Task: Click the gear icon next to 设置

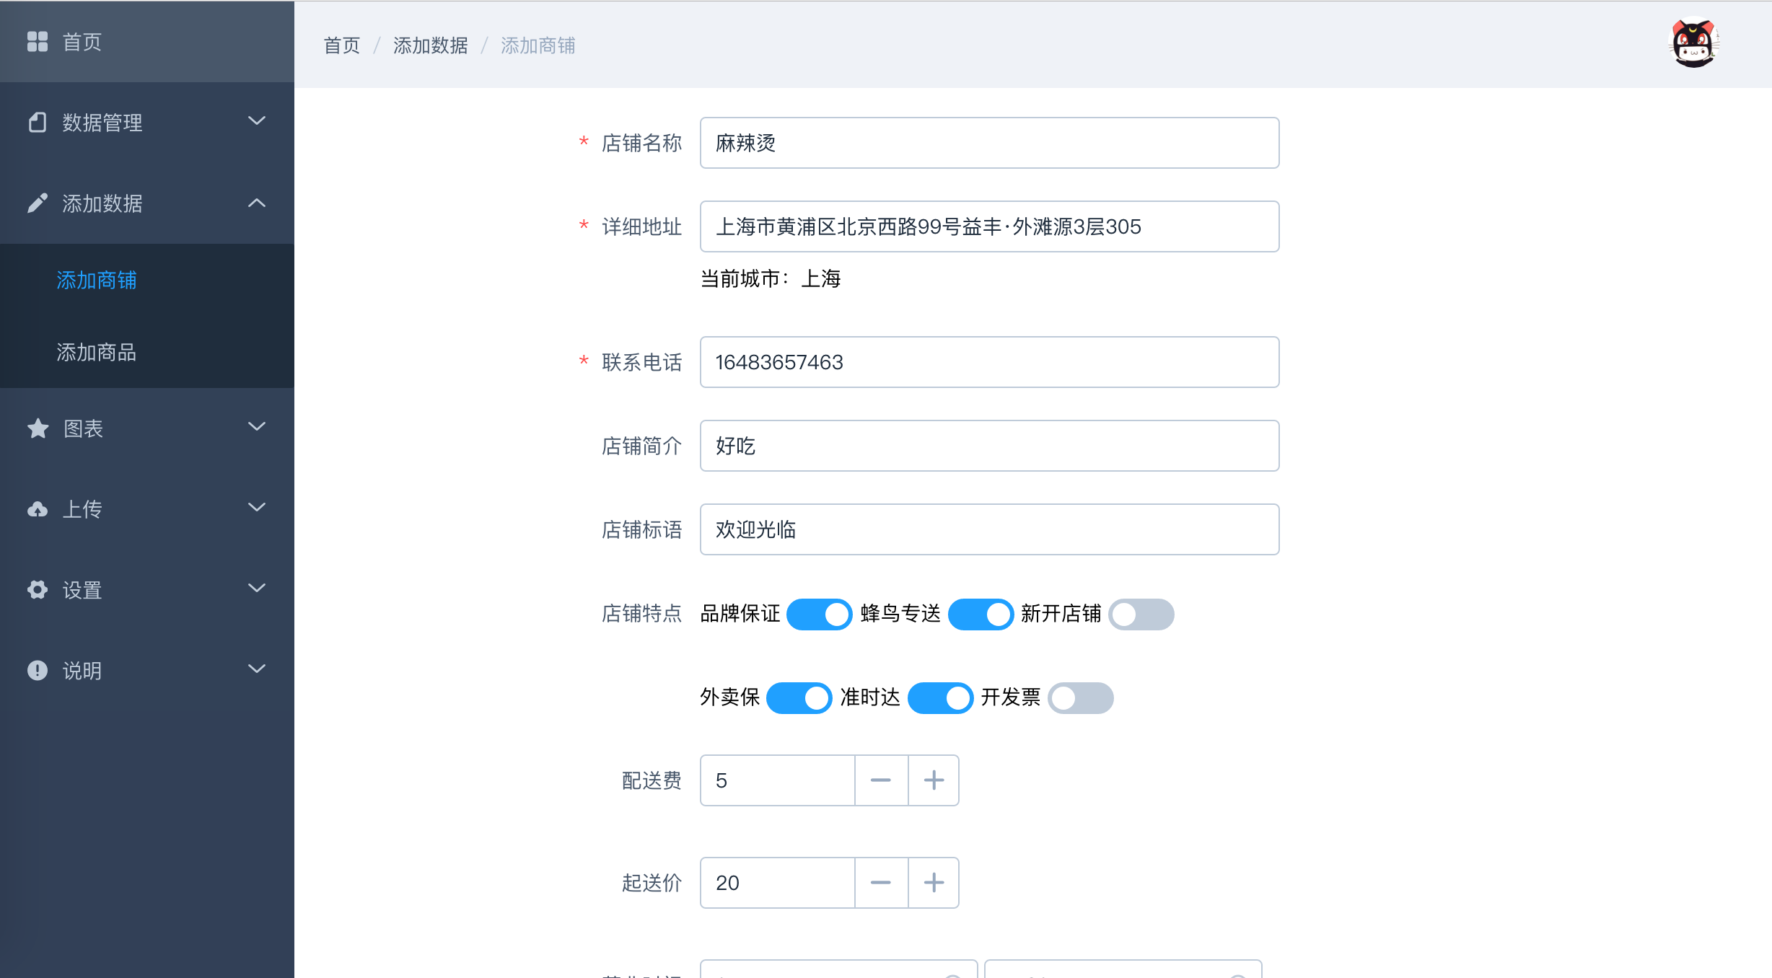Action: 38,590
